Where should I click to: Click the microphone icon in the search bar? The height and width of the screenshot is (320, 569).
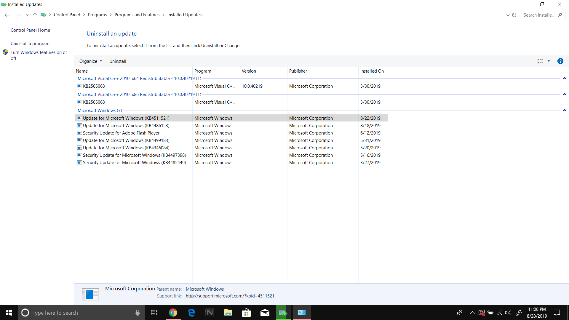tap(137, 313)
